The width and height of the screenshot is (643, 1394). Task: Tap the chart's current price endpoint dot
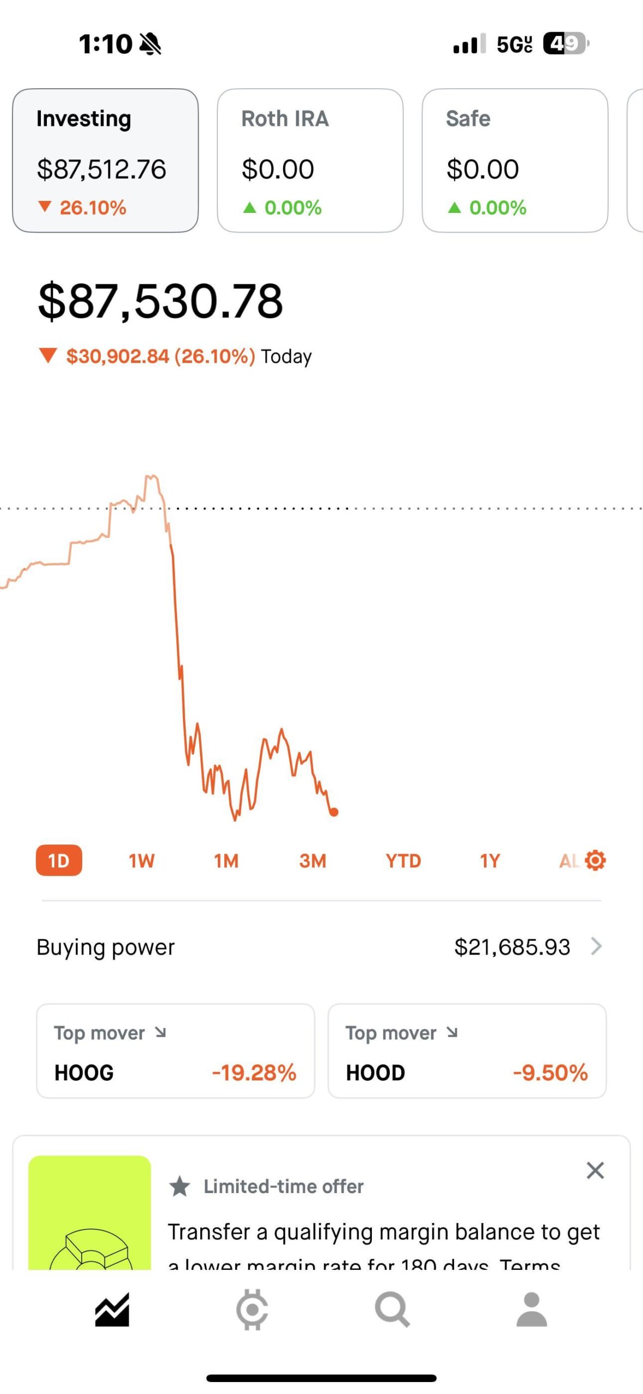coord(334,812)
